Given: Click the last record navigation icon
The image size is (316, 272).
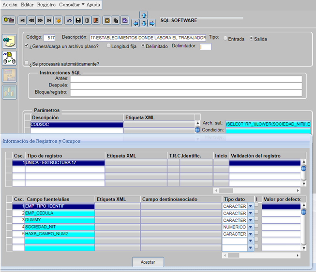Looking at the screenshot, I should point(49,20).
